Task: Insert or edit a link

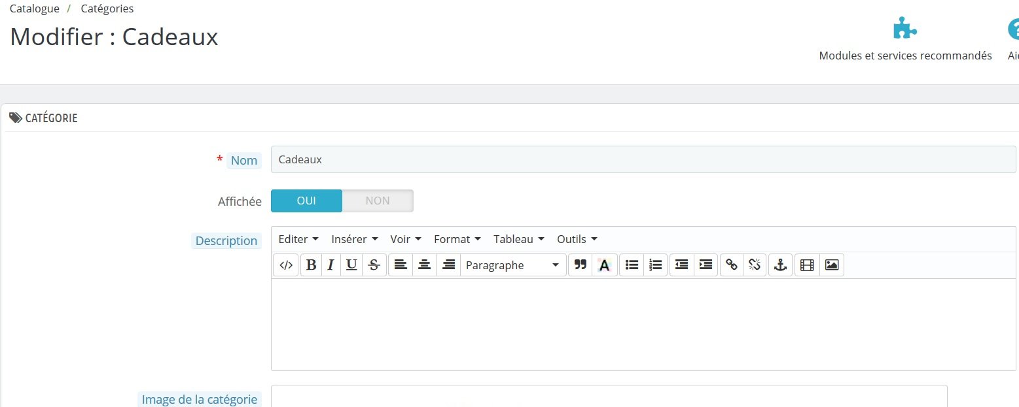Action: [x=732, y=265]
